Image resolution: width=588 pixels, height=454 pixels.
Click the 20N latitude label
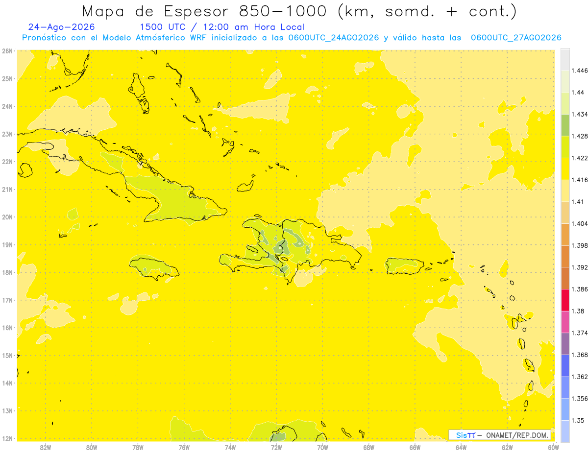pos(7,217)
